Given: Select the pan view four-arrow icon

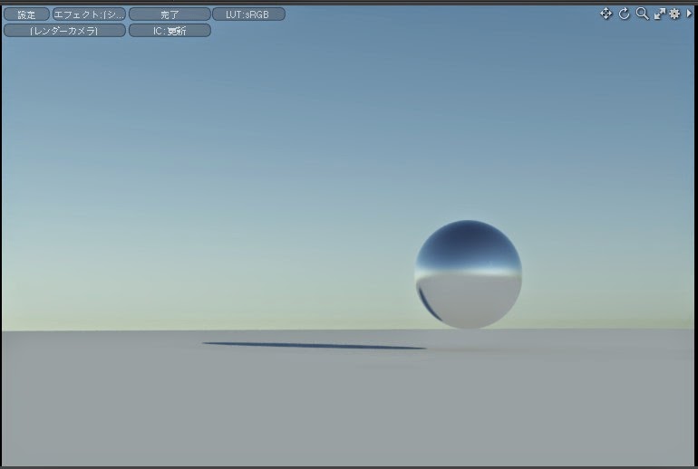Looking at the screenshot, I should pos(606,14).
